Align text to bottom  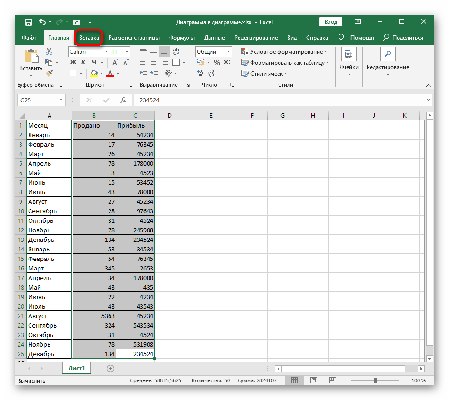(164, 51)
